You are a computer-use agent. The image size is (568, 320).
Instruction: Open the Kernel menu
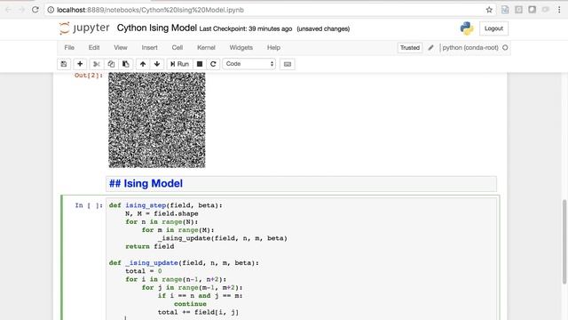click(206, 47)
